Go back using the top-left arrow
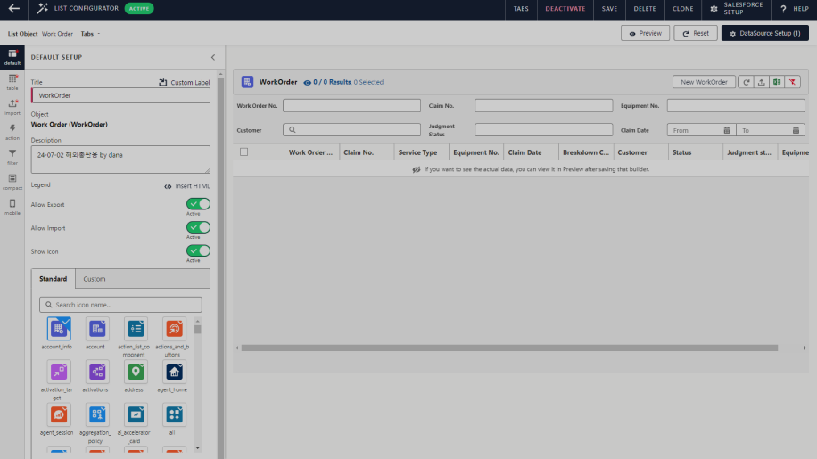 pos(14,9)
